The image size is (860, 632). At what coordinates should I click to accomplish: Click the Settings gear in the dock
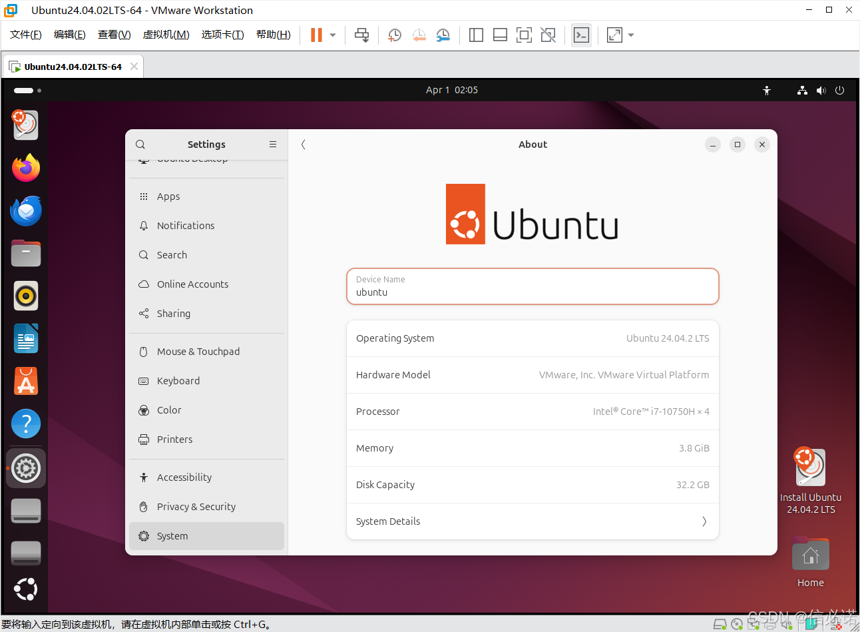tap(26, 468)
